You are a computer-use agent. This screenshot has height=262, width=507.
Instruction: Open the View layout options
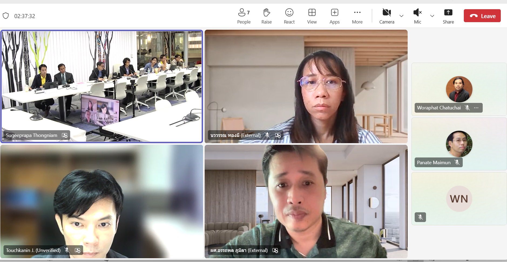312,16
